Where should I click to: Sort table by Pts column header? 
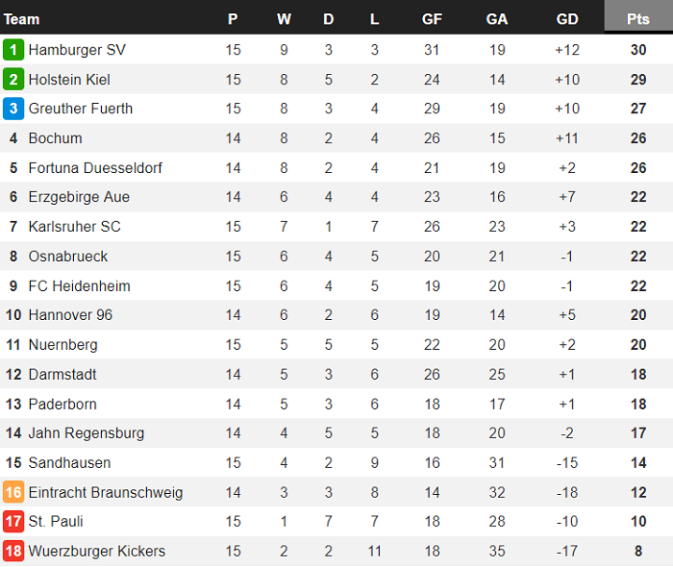[x=637, y=19]
